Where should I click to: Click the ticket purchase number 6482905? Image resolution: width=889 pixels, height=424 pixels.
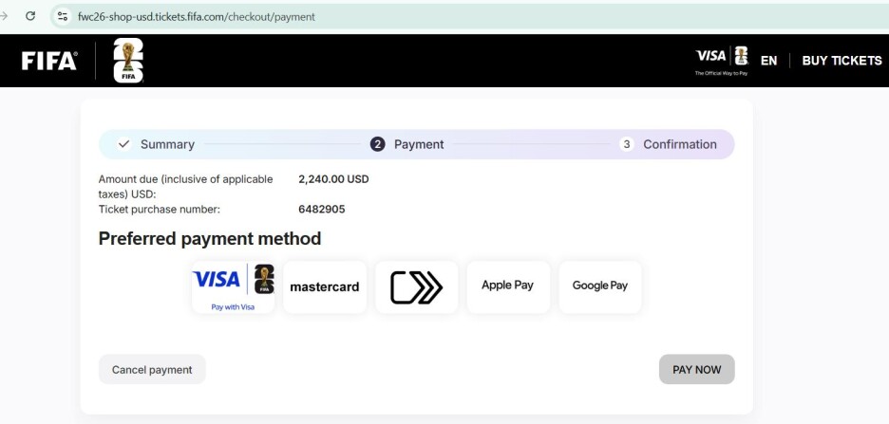[x=322, y=209]
